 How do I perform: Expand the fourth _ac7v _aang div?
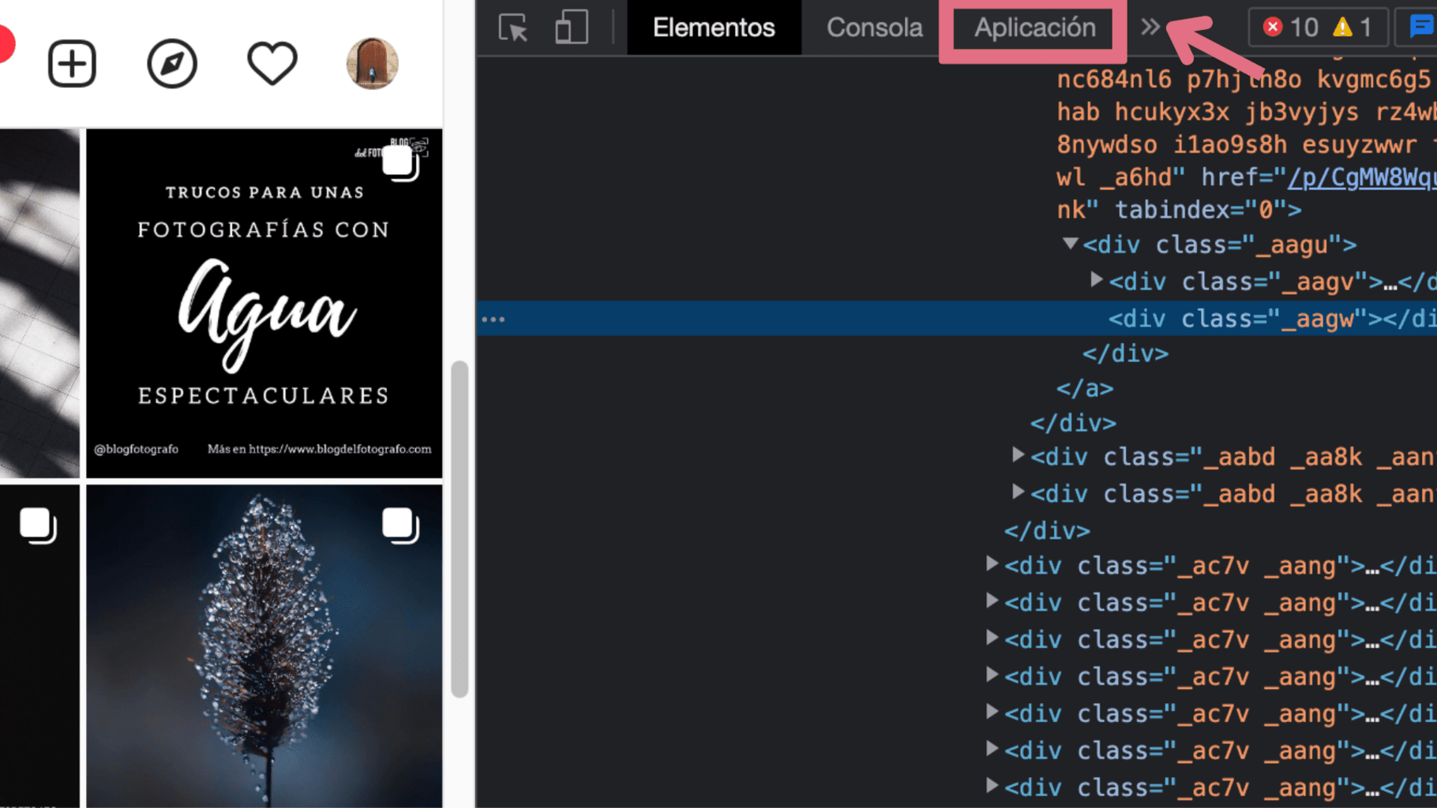[x=992, y=675]
